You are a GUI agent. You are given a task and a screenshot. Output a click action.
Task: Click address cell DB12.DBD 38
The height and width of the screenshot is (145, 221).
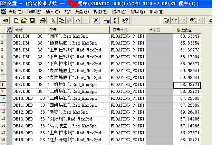tap(29, 112)
